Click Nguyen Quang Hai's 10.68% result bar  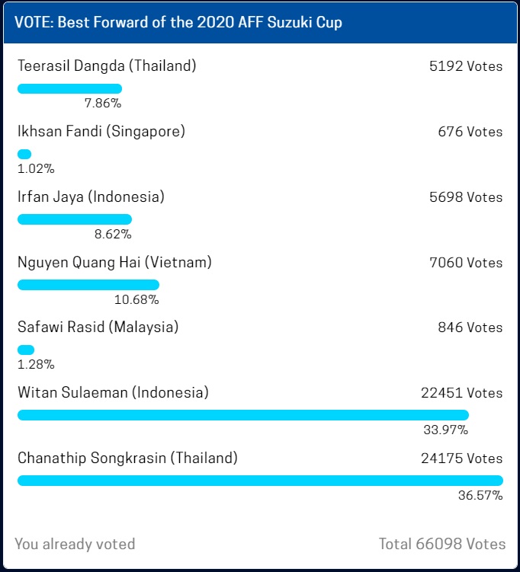coord(88,285)
